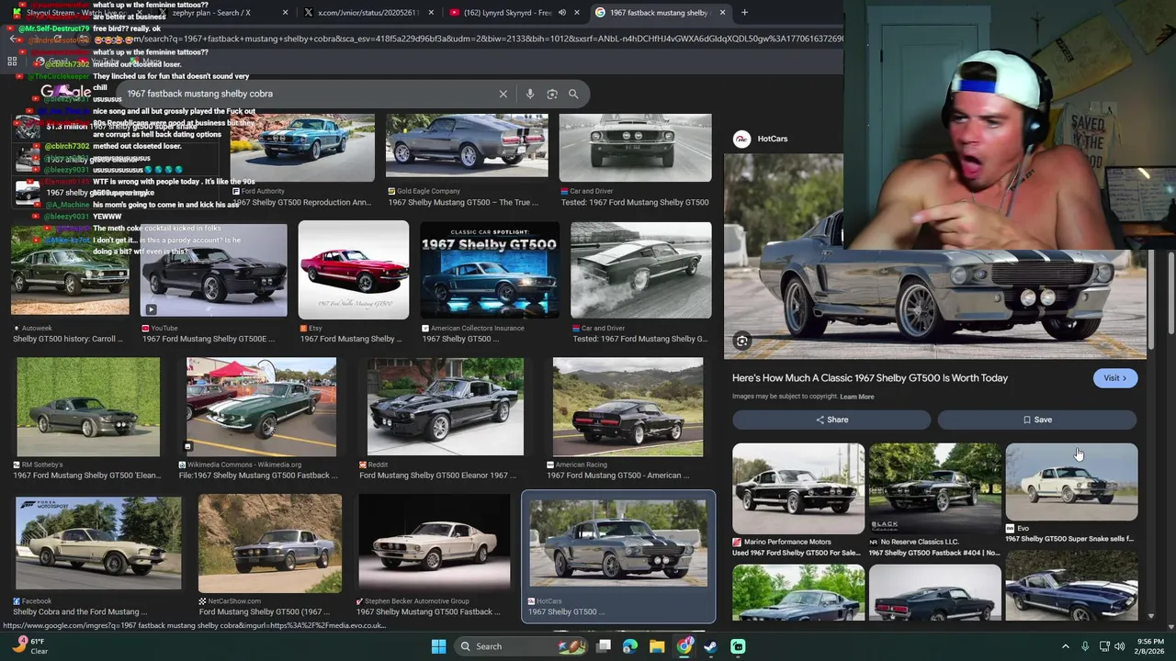This screenshot has height=661, width=1176.
Task: Close the x.com Jvnior status tab
Action: point(431,13)
